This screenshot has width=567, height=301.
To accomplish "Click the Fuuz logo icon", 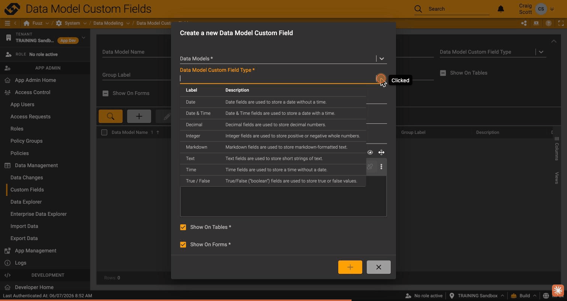I will click(12, 9).
